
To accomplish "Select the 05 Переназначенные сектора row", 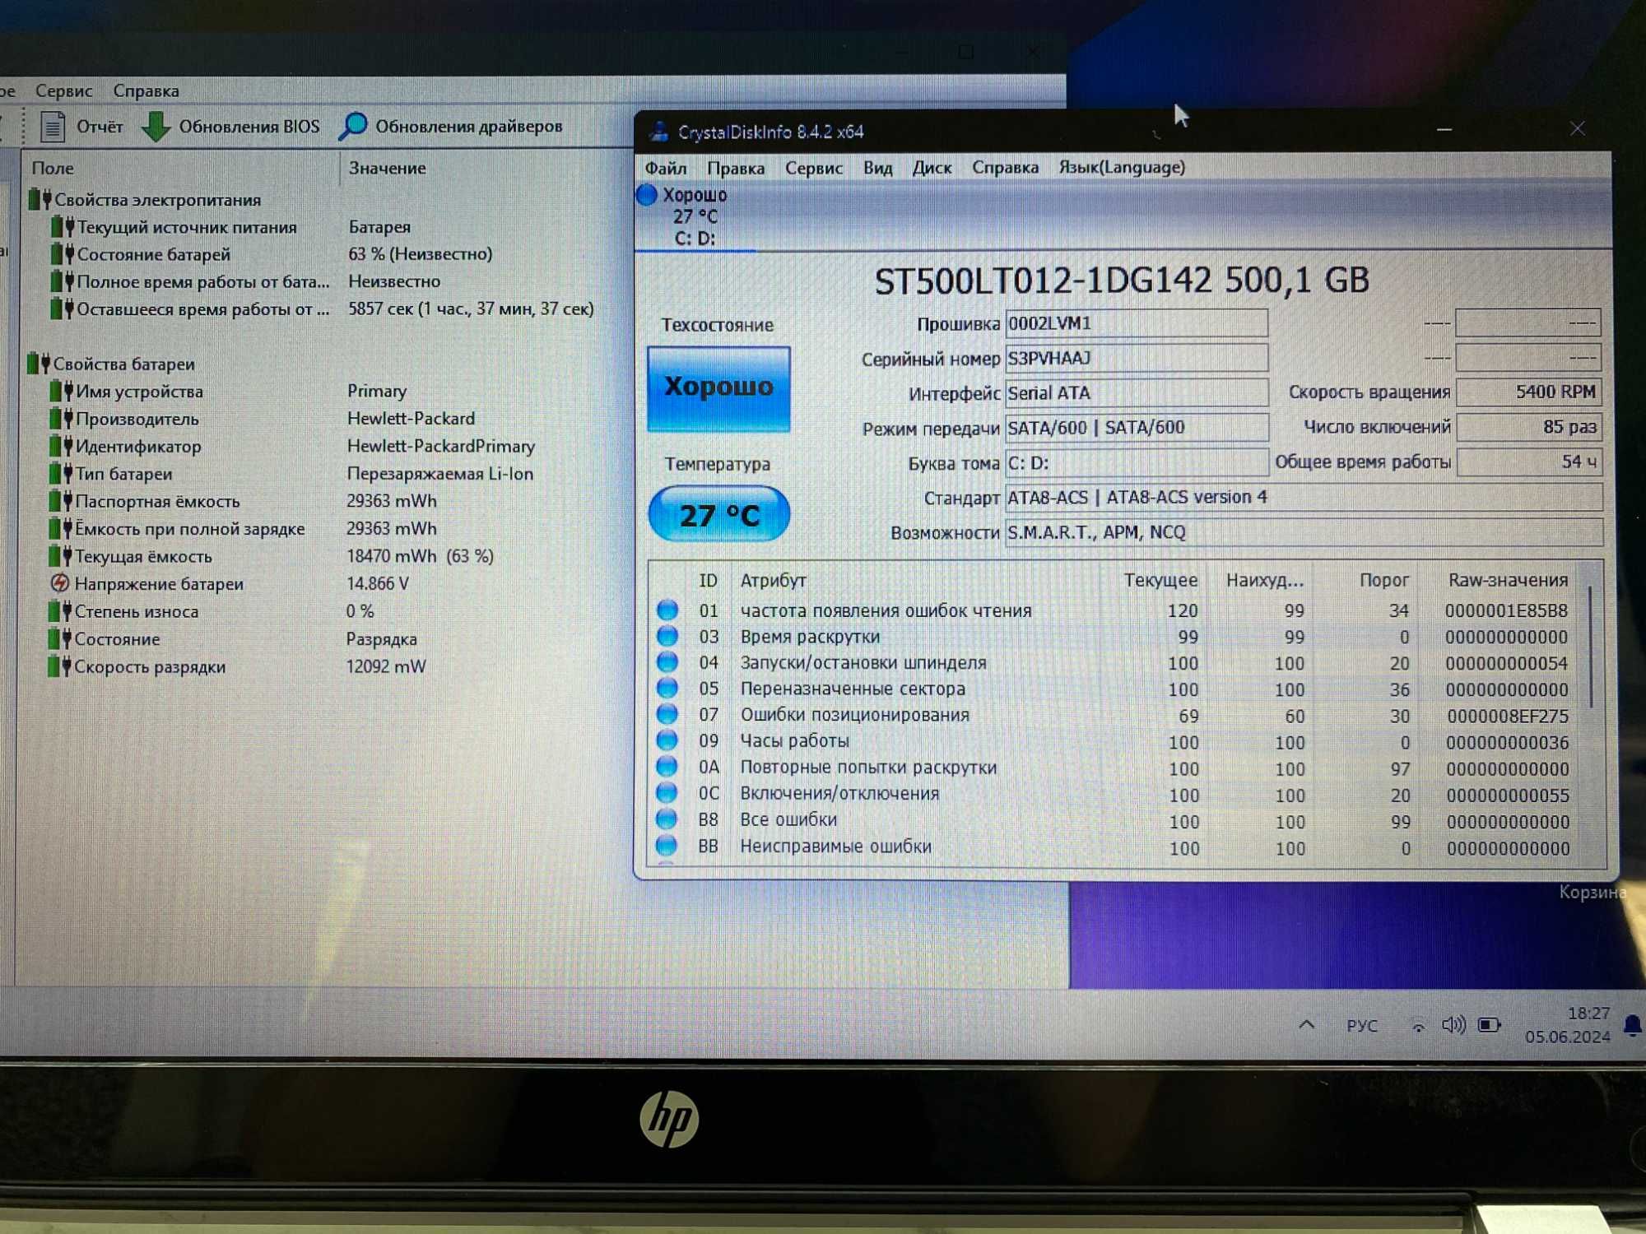I will 1116,689.
